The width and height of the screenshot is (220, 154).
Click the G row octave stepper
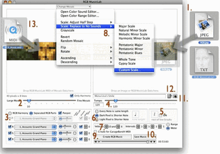pyautogui.click(x=86, y=133)
